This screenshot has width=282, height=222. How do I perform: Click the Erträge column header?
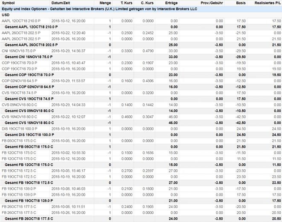(172, 3)
